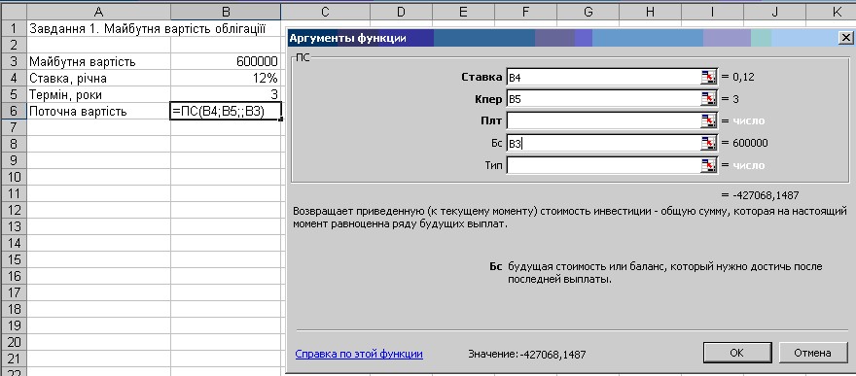Click range selector icon for Плт field
This screenshot has height=376, width=856.
[708, 120]
